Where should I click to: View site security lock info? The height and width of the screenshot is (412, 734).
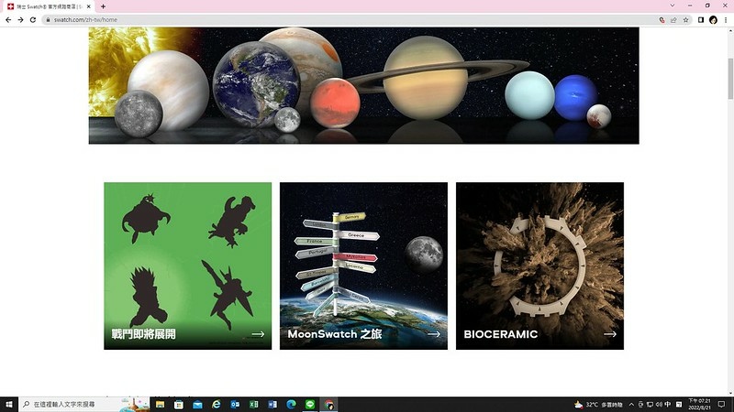tap(48, 20)
